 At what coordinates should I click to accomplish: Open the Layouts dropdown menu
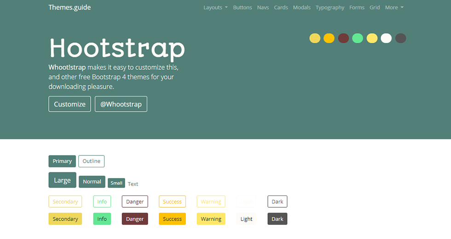point(215,7)
